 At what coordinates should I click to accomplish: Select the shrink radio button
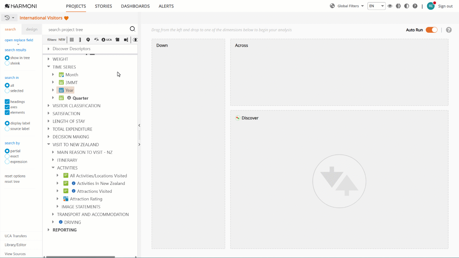7,63
